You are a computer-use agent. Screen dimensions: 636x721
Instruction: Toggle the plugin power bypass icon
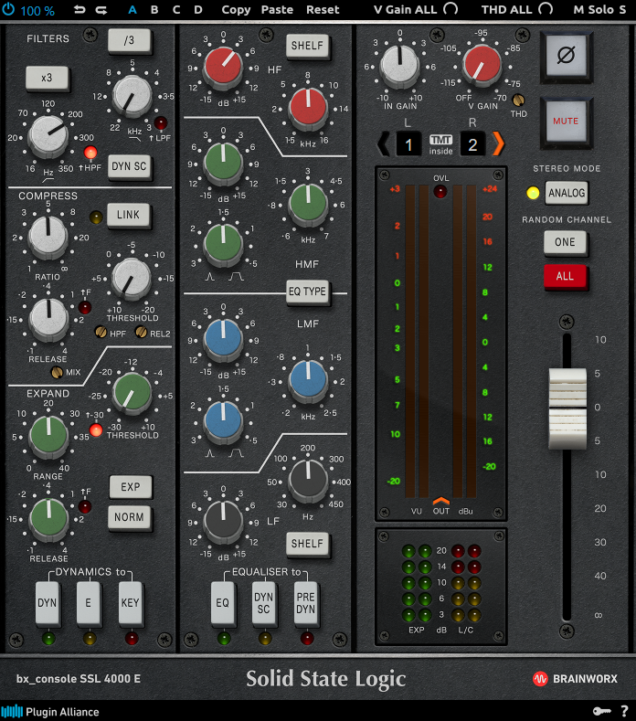click(8, 9)
